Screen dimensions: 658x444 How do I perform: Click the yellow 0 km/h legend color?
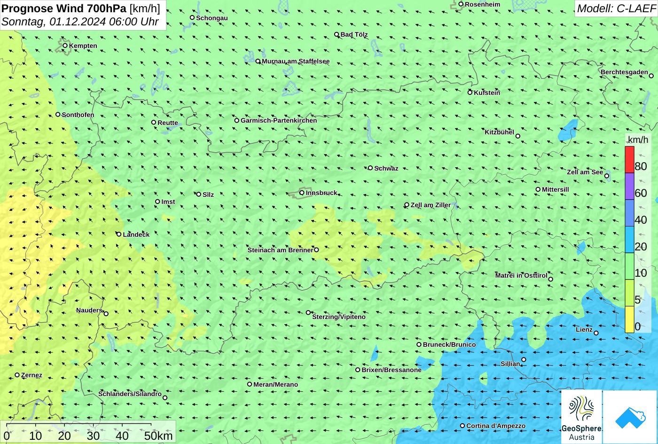(629, 319)
